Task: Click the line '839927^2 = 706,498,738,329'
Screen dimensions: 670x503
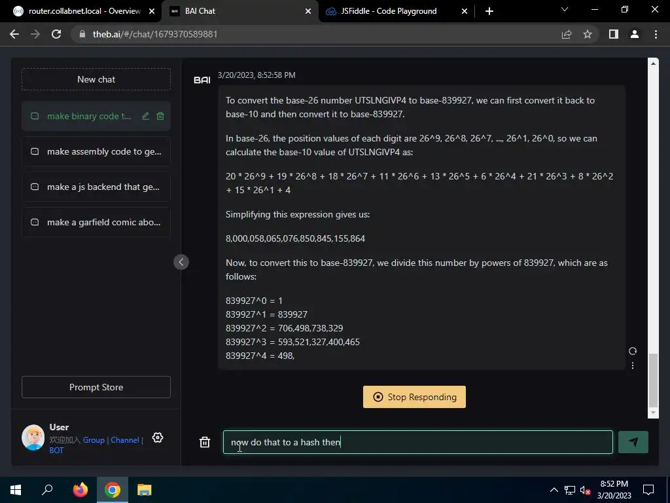Action: pyautogui.click(x=284, y=328)
